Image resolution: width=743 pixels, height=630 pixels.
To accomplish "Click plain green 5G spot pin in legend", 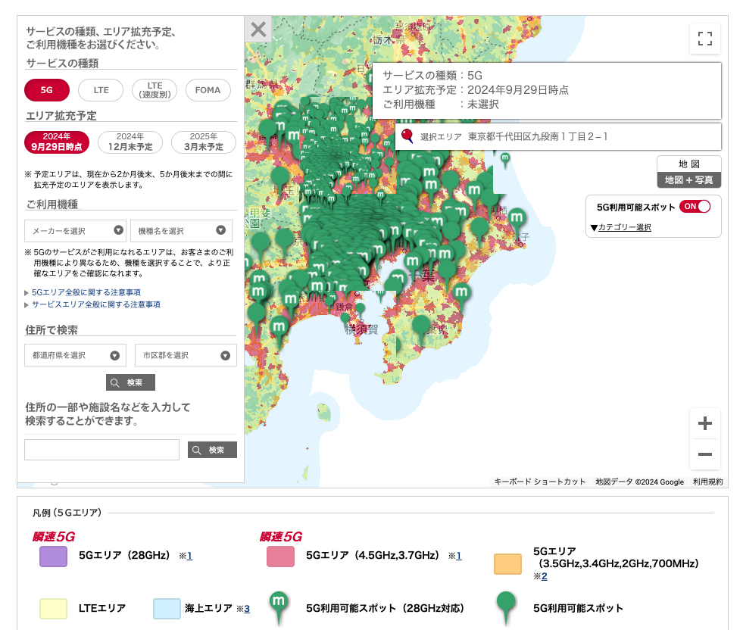I will point(506,608).
